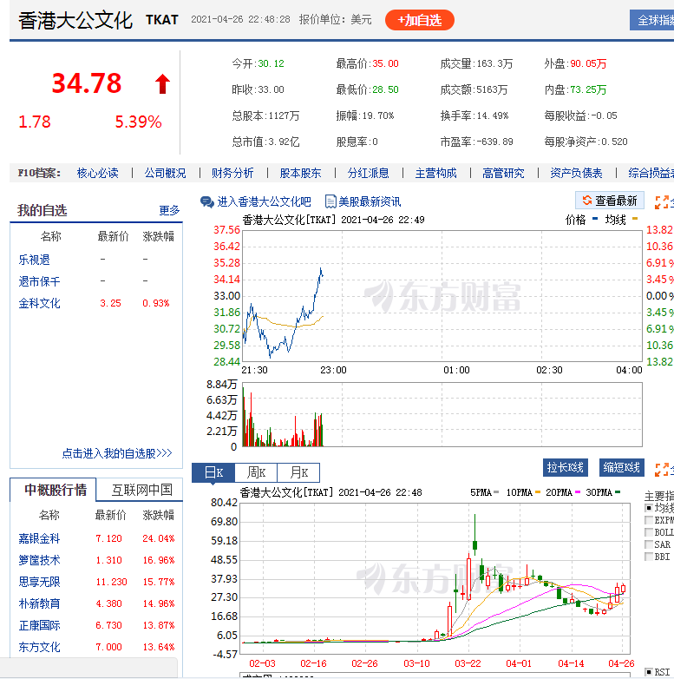Click the 最高价 value 35.00
The width and height of the screenshot is (674, 679).
(385, 63)
